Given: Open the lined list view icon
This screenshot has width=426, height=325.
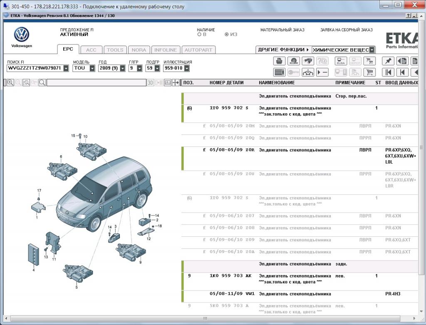Looking at the screenshot, I should (279, 72).
